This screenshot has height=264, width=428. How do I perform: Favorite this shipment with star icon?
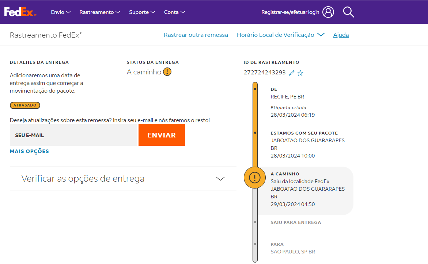(300, 73)
